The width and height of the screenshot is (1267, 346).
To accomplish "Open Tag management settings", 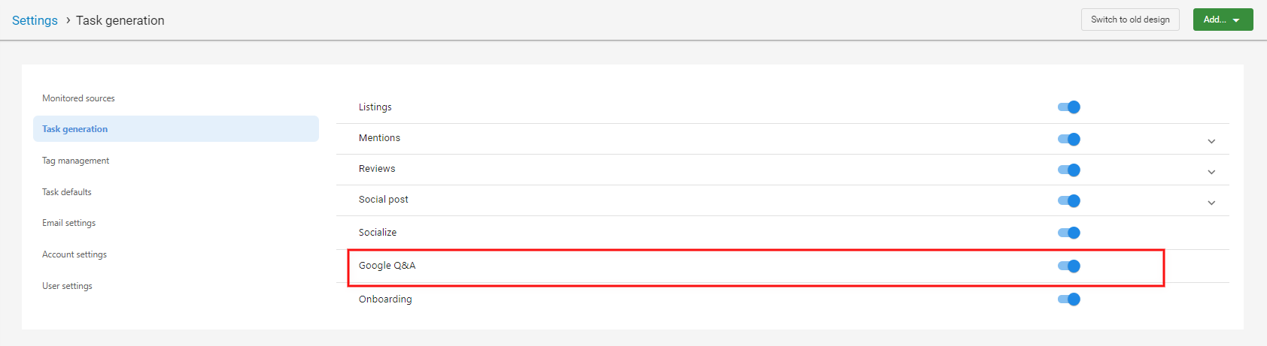I will [x=75, y=161].
